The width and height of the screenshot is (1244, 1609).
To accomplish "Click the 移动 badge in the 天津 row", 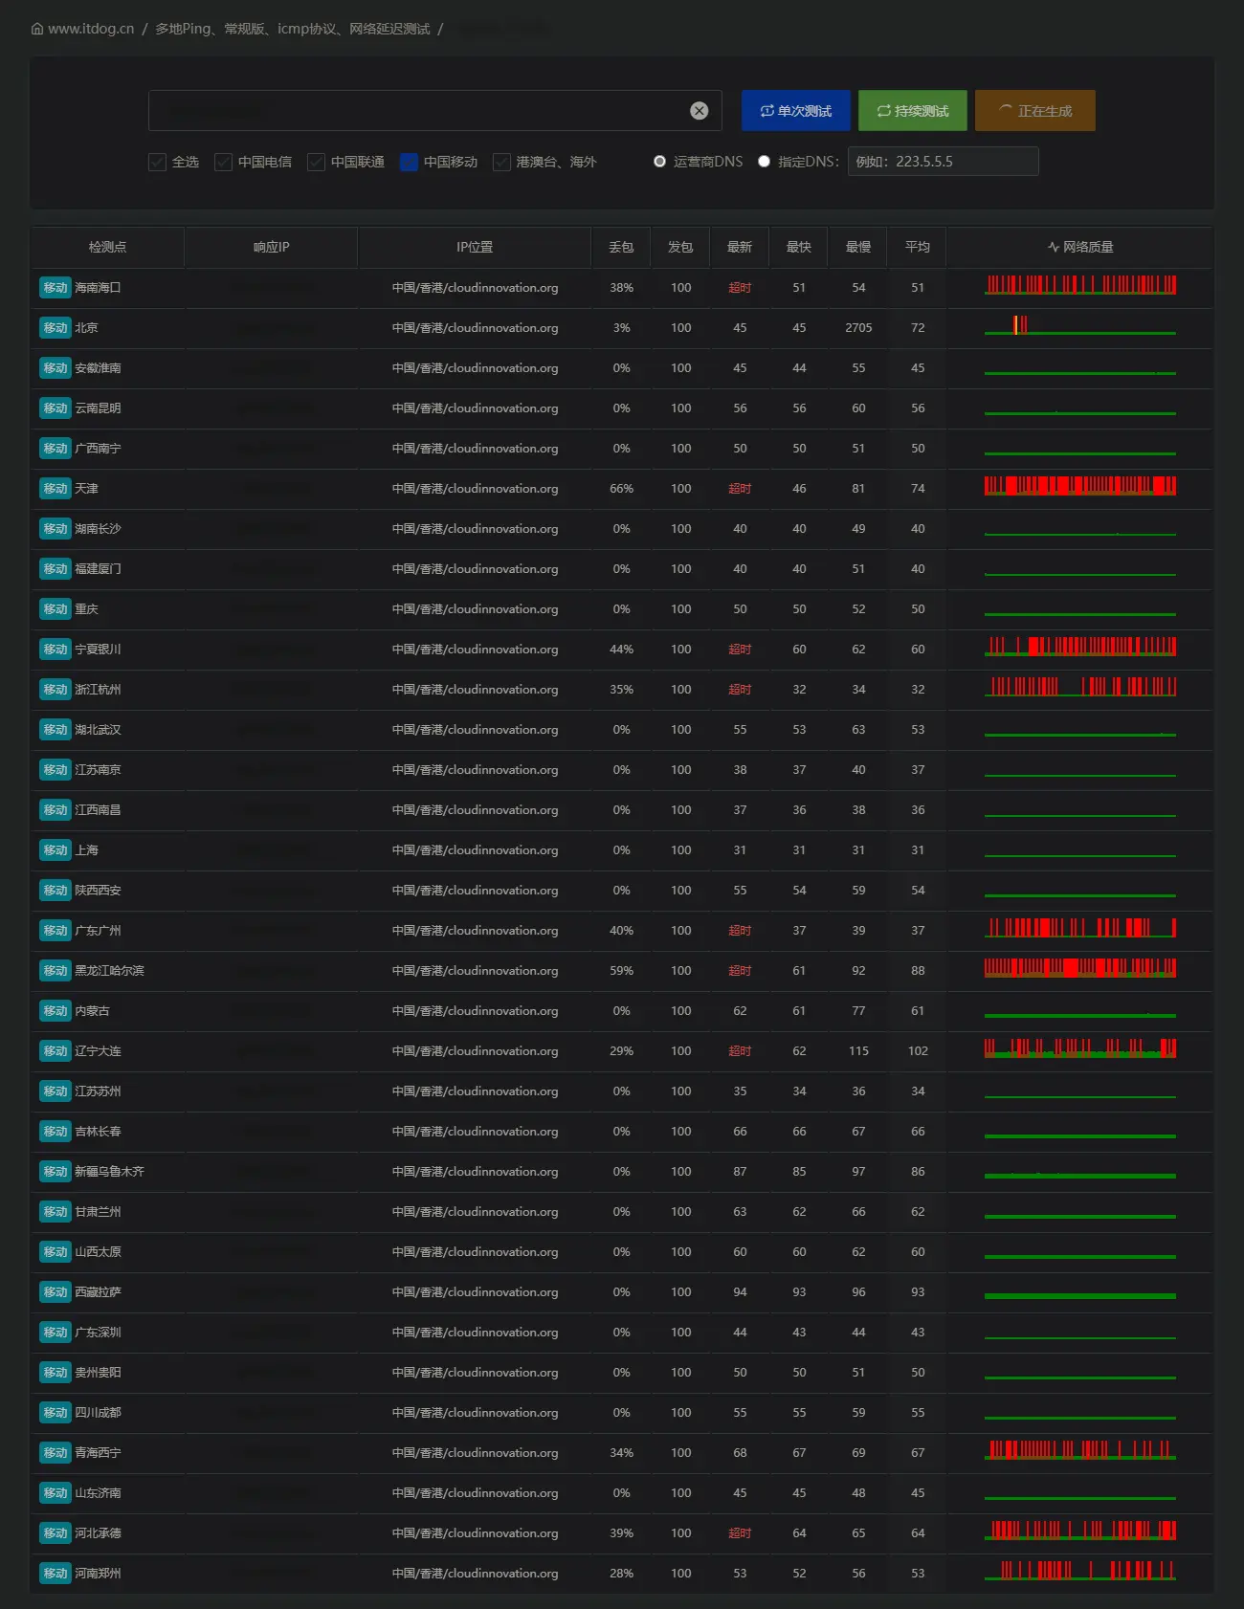I will click(x=56, y=489).
